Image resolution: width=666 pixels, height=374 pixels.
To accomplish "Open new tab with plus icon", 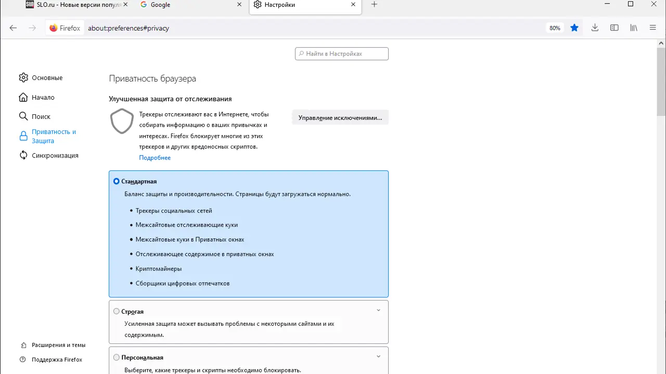I will 374,5.
